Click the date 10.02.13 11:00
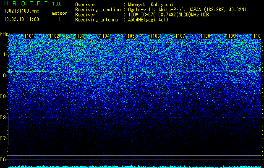Screen dimensions: 264x168 click(21, 19)
